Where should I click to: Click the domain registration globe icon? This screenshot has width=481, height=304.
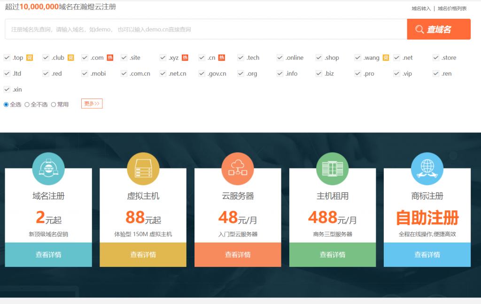pyautogui.click(x=48, y=169)
